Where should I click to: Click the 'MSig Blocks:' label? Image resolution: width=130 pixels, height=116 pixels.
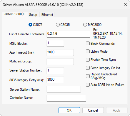(19, 44)
